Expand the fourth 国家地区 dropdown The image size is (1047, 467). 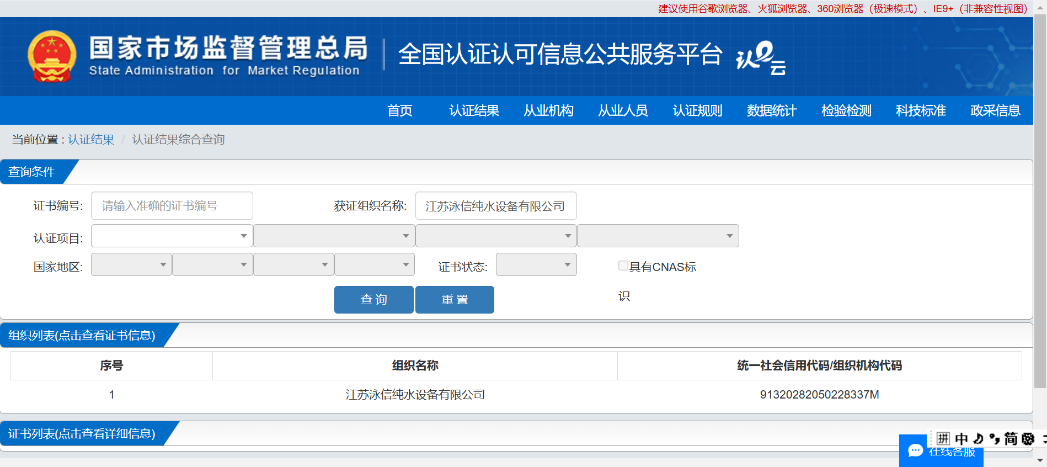tap(375, 264)
